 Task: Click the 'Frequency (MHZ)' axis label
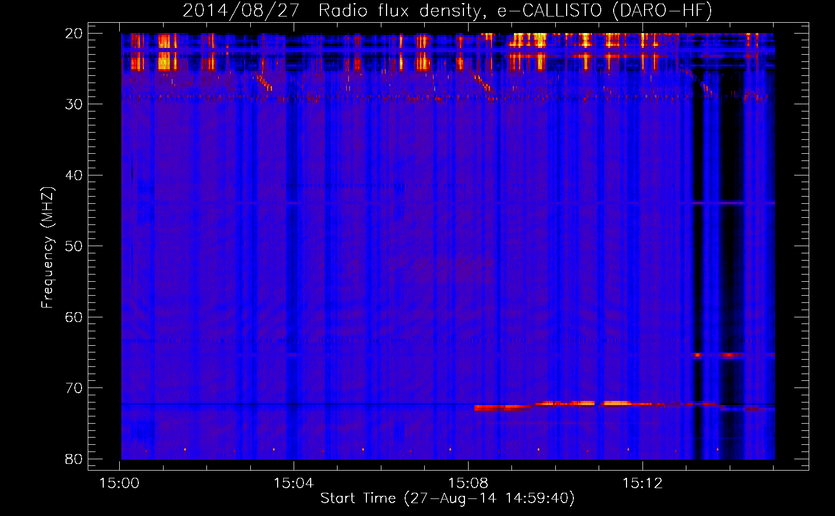coord(47,248)
